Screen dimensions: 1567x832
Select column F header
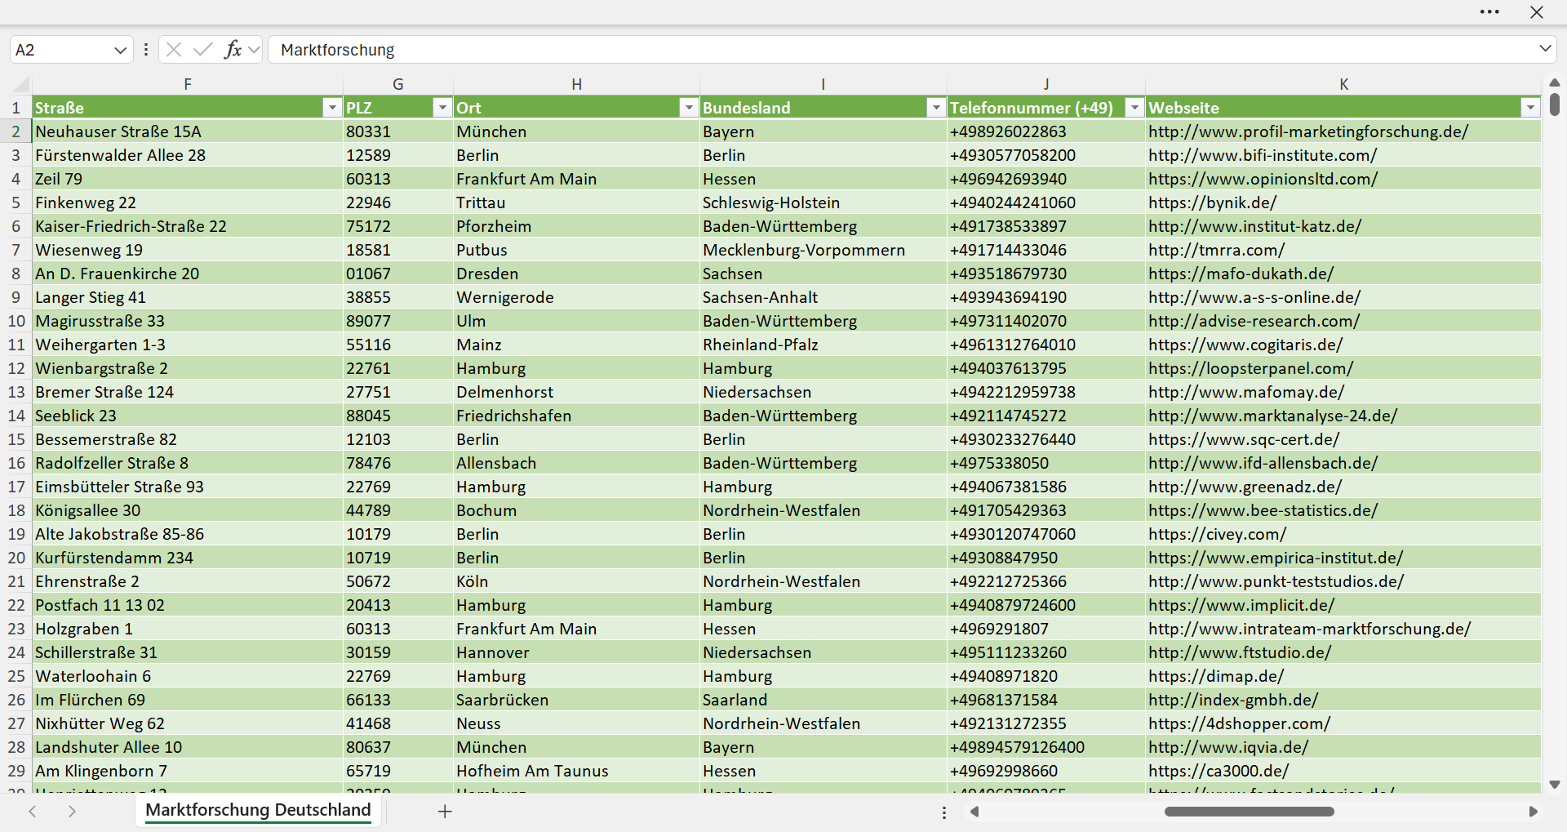[x=188, y=84]
